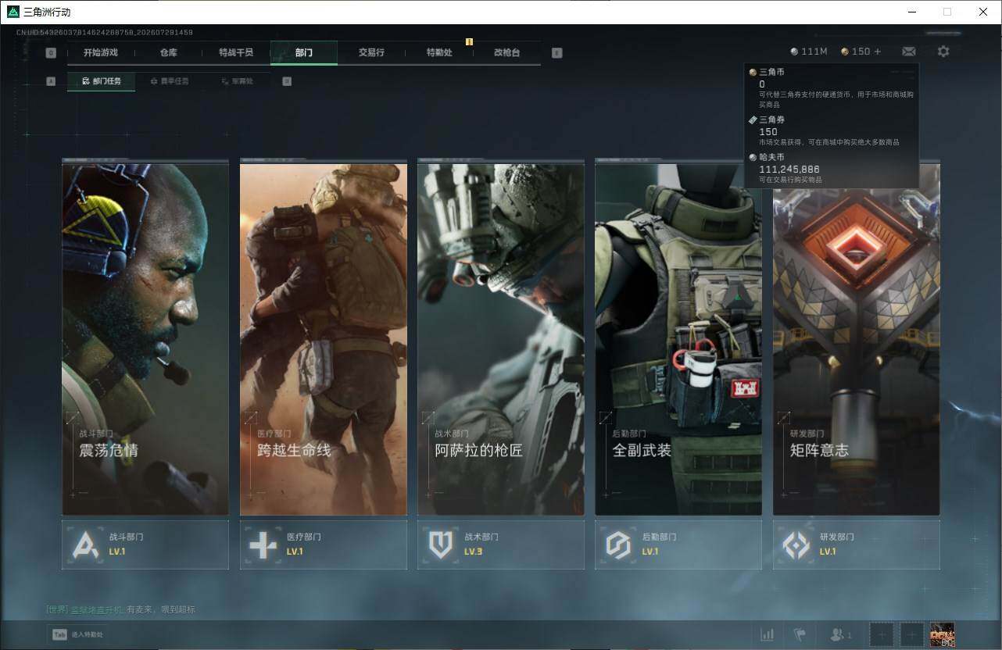Click the 医疗部门 cross emblem icon
The height and width of the screenshot is (650, 1002).
point(263,545)
